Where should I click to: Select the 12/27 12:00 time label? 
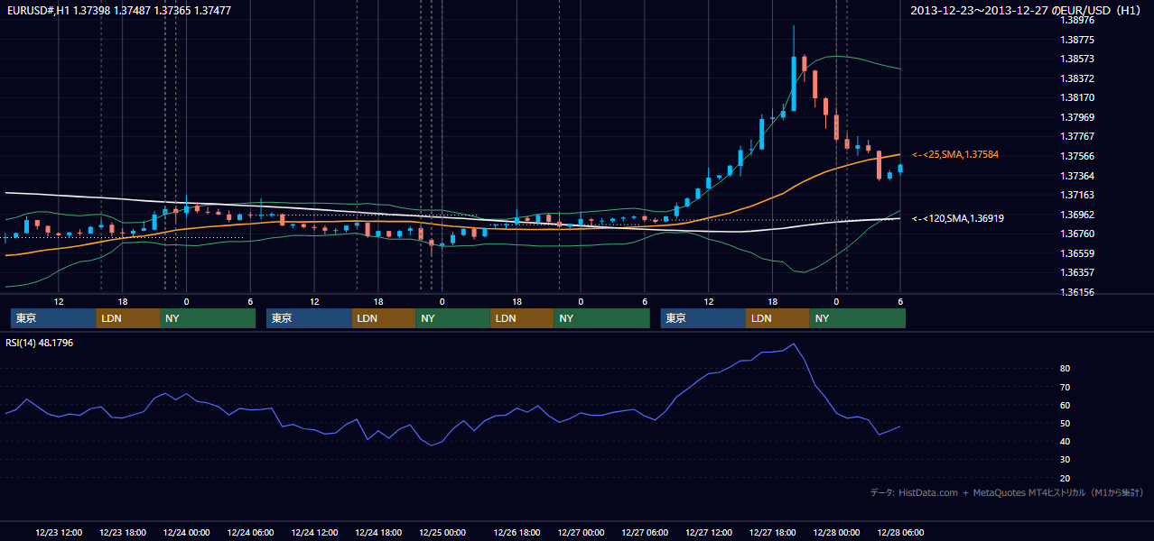click(x=710, y=533)
